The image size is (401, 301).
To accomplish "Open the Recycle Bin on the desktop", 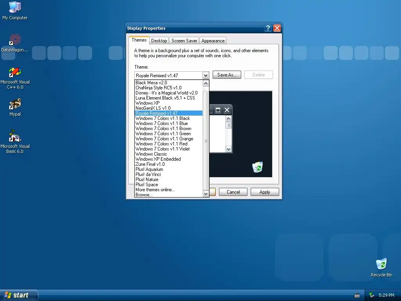I will click(381, 267).
